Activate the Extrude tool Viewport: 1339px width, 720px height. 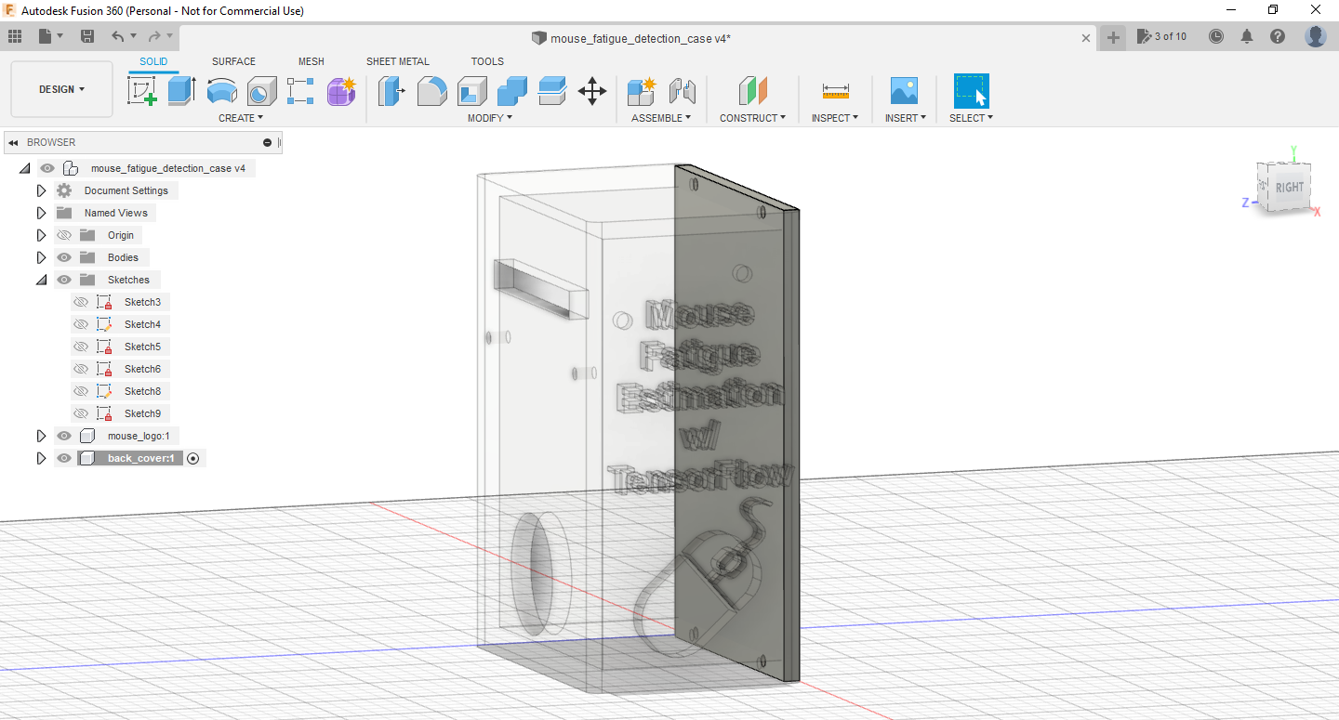[179, 91]
